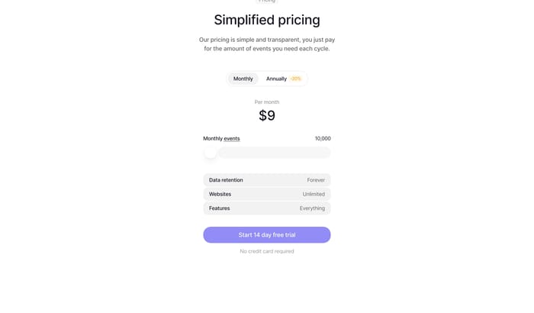Click the Websites label
This screenshot has height=313, width=534.
[220, 194]
